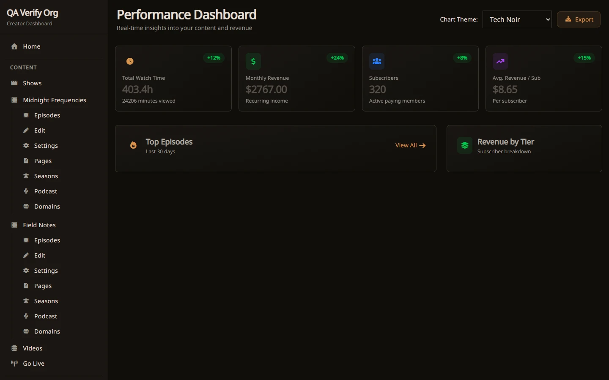This screenshot has width=609, height=380.
Task: Click the Top Episodes flame icon
Action: pos(133,145)
